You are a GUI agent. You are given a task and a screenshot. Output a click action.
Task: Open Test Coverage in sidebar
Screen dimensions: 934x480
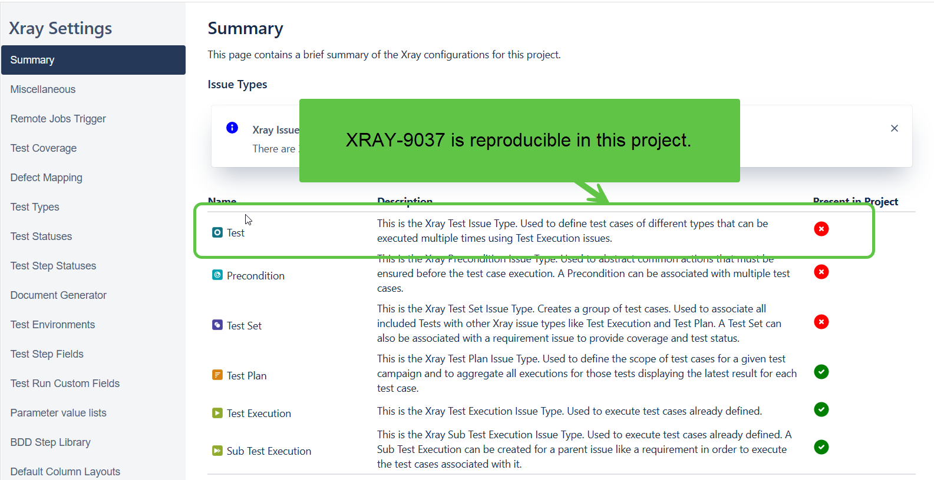[44, 148]
